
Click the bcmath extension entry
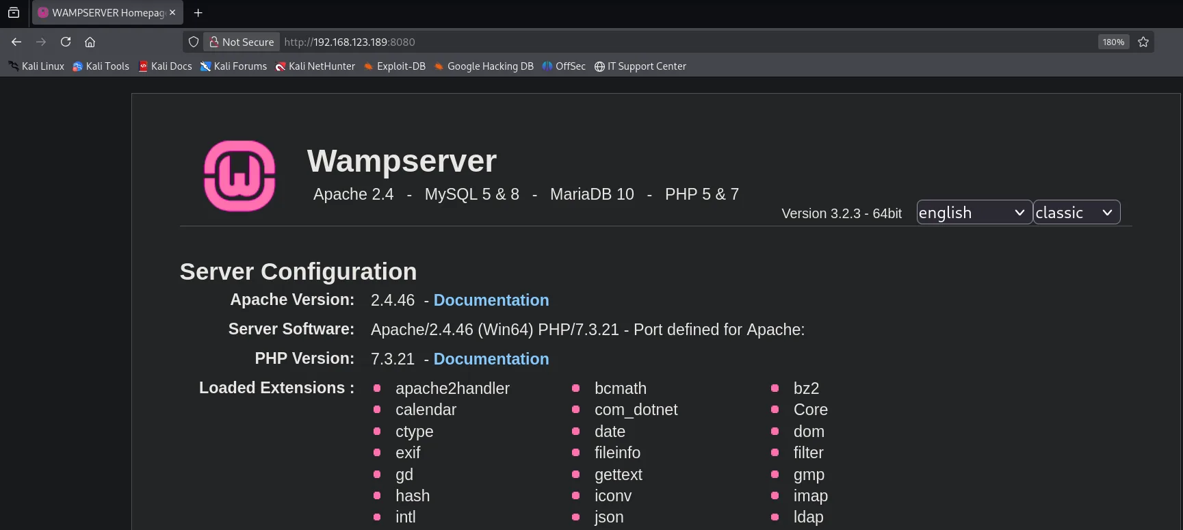[621, 388]
